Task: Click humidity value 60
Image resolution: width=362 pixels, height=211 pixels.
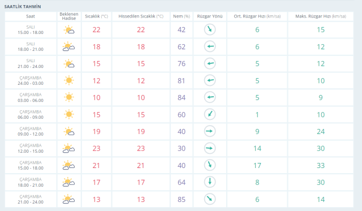Action: tap(182, 115)
